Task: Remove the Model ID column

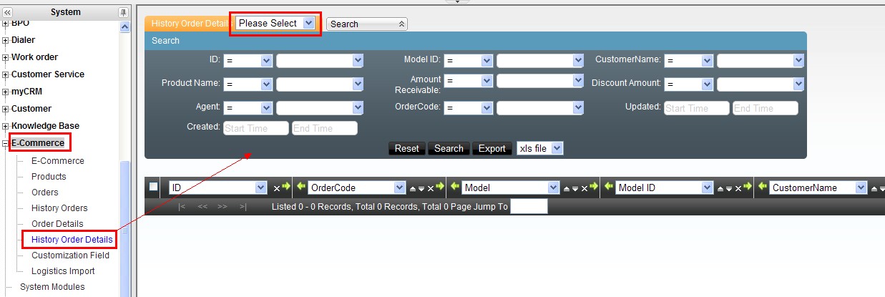Action: coord(738,188)
